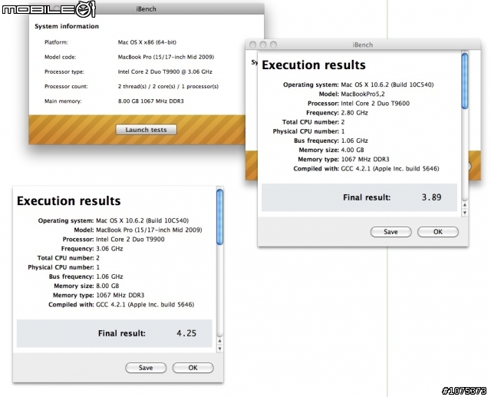Click 'Execution results' heading in T9900 dialog

(x=68, y=201)
